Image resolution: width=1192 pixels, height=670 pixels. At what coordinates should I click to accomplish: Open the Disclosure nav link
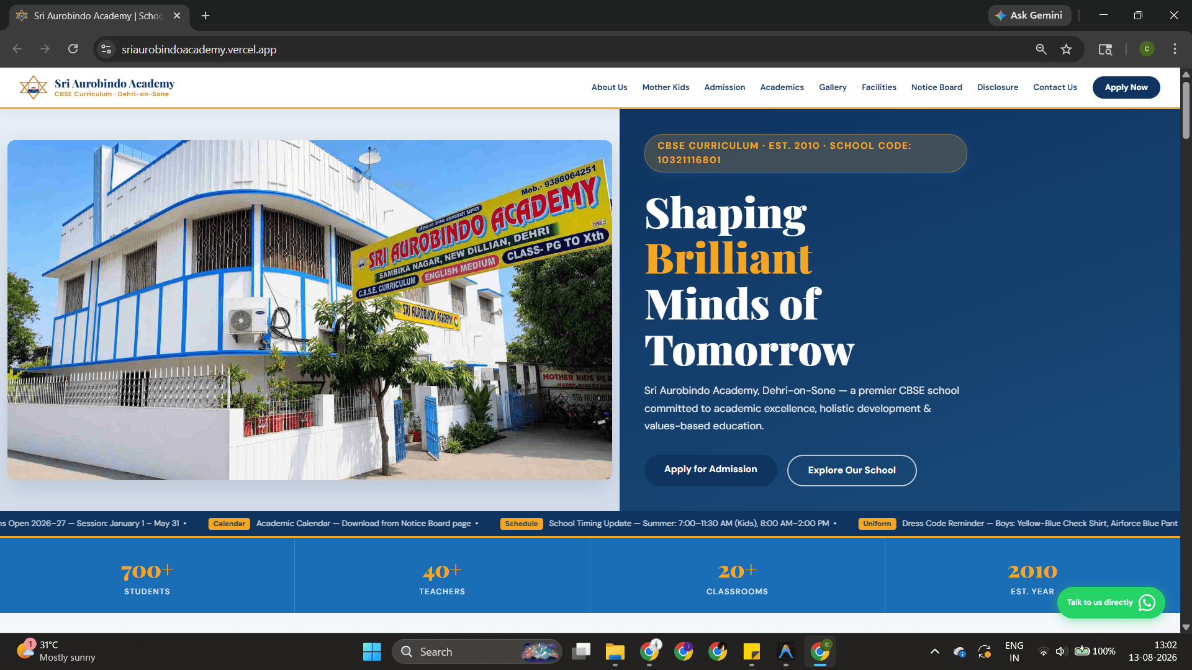point(998,87)
